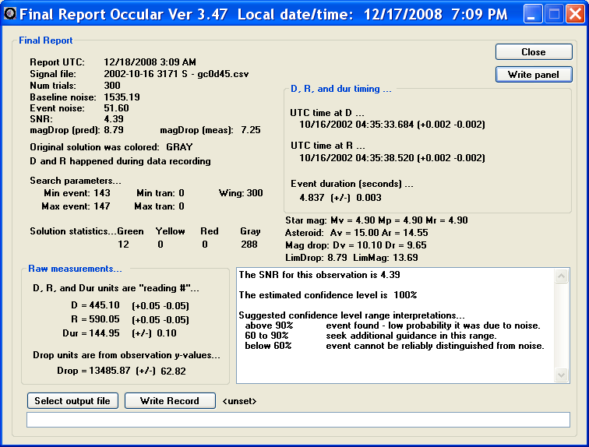589x447 pixels.
Task: Click scroll down arrow in confidence text box
Action: point(562,375)
